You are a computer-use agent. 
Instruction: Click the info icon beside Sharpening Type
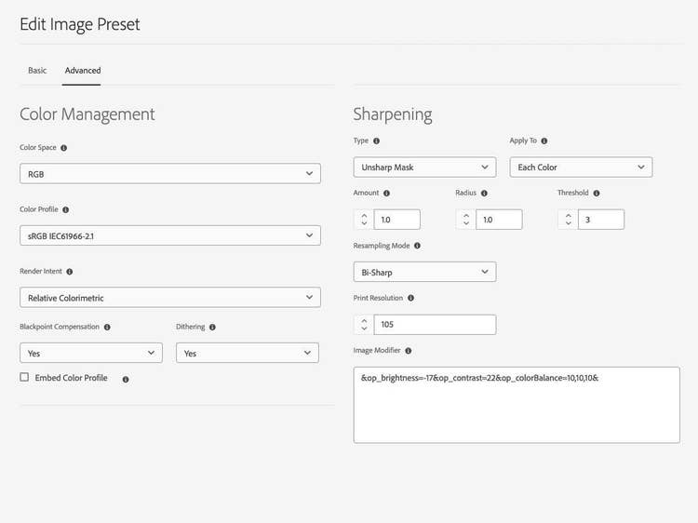pos(377,141)
